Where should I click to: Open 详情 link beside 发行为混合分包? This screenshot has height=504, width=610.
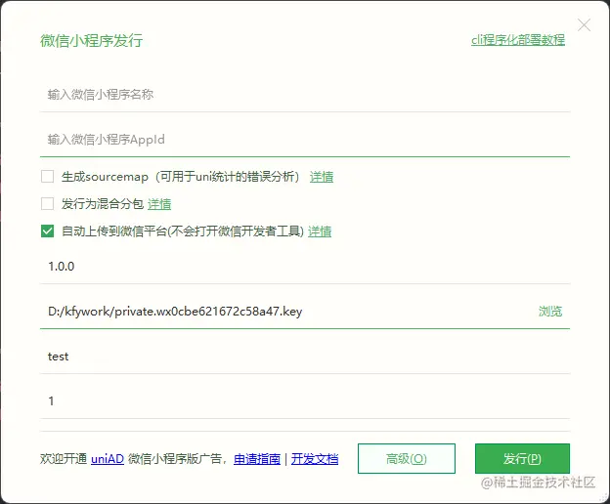tap(159, 204)
